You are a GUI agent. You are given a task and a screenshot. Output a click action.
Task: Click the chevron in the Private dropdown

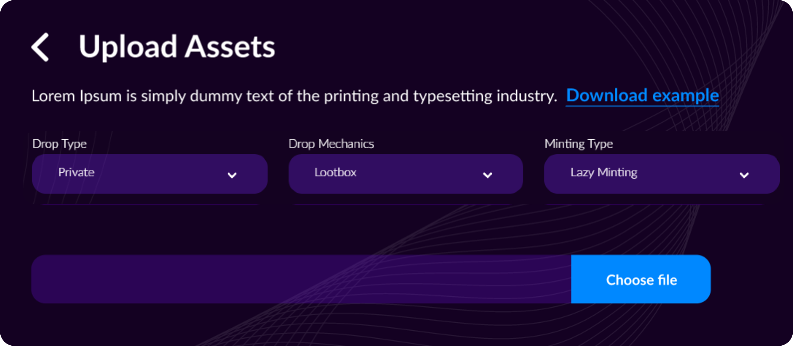[x=232, y=175]
